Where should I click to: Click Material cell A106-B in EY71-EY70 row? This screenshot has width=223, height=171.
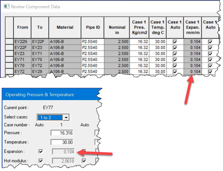65,59
